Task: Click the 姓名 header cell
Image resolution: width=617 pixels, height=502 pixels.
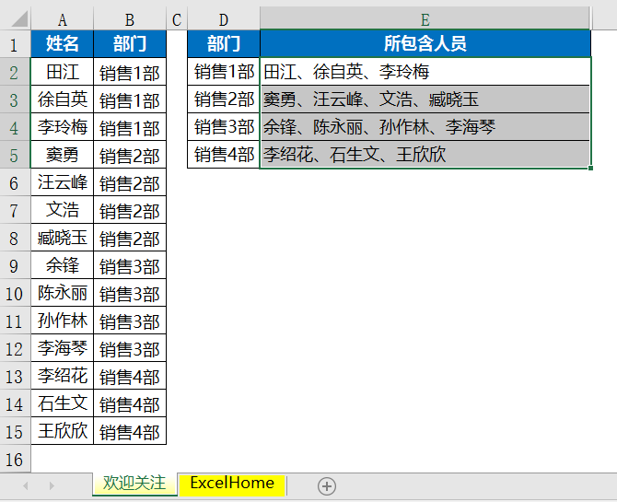Action: coord(63,43)
